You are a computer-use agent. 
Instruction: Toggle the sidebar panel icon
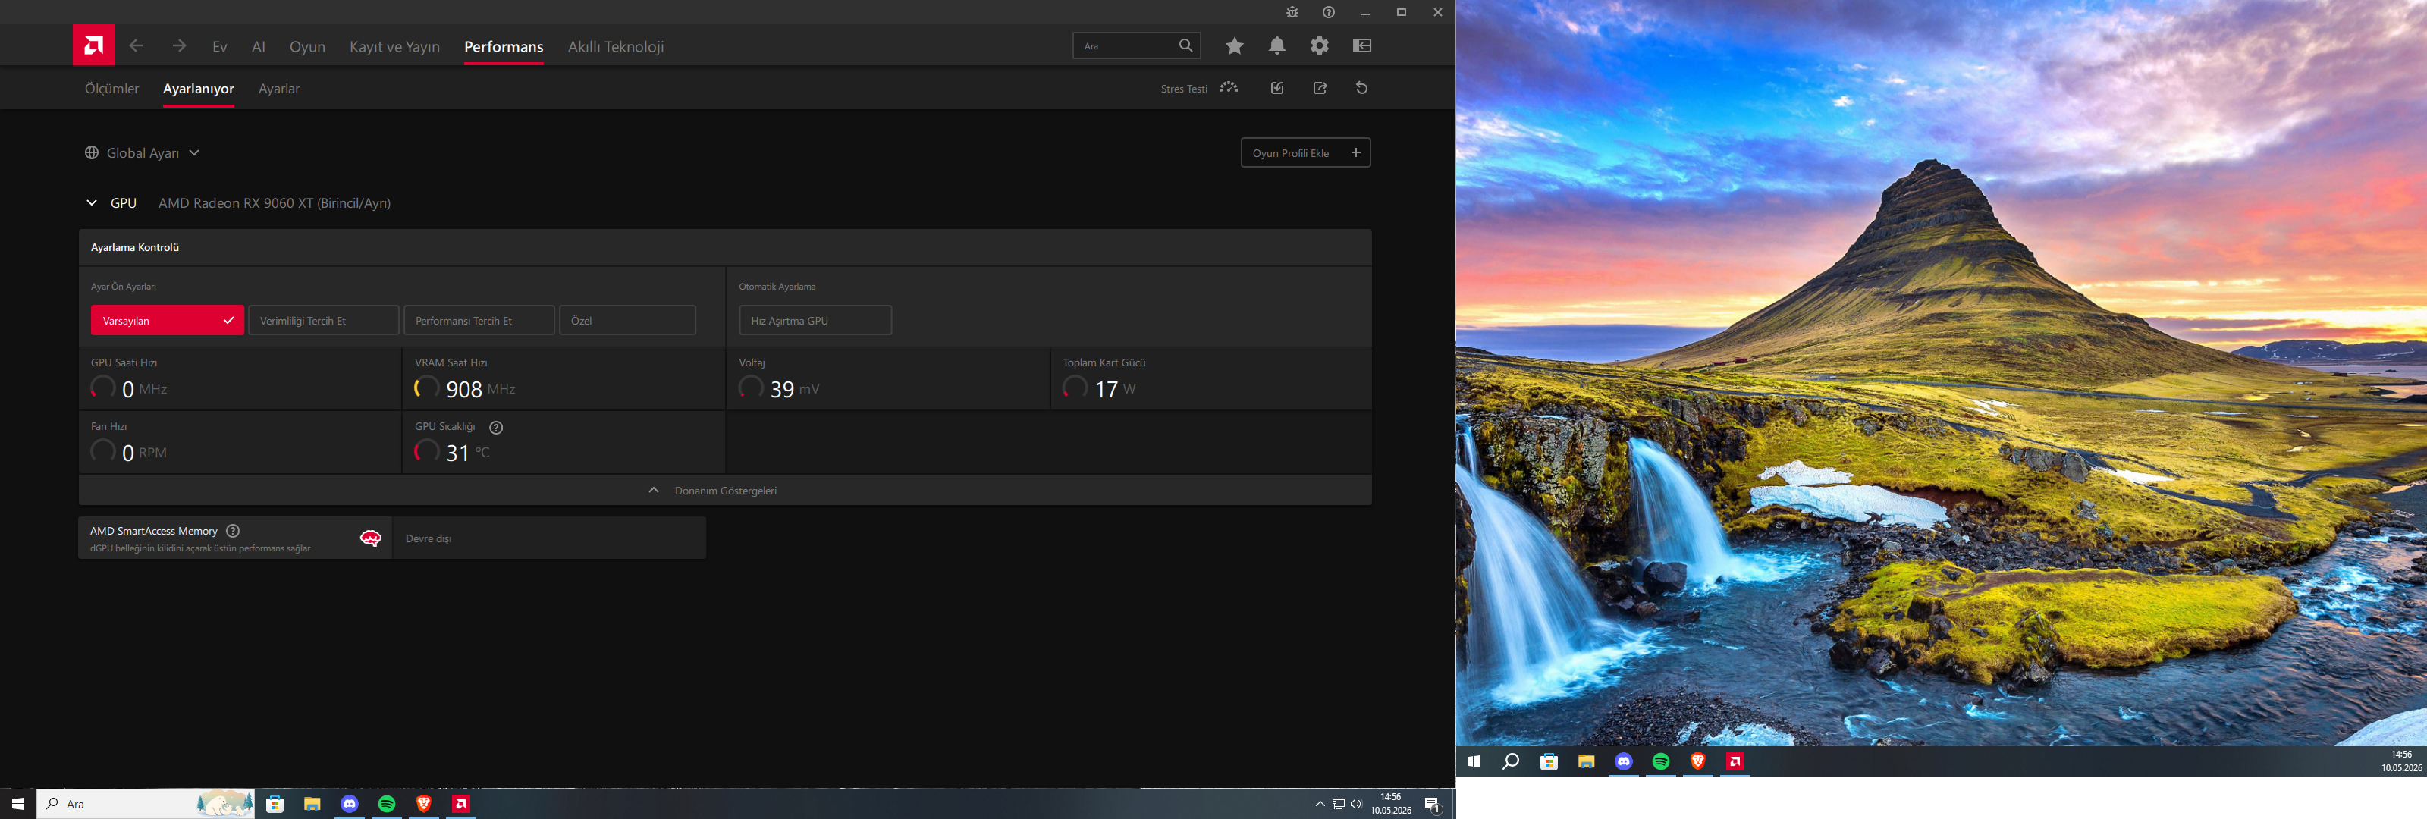[1362, 45]
